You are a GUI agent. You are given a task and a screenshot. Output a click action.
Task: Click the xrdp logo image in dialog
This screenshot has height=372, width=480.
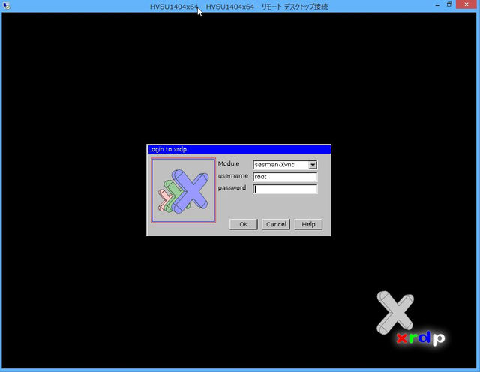pos(183,190)
